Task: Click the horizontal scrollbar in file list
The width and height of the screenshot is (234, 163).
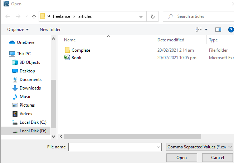Action: (132, 136)
